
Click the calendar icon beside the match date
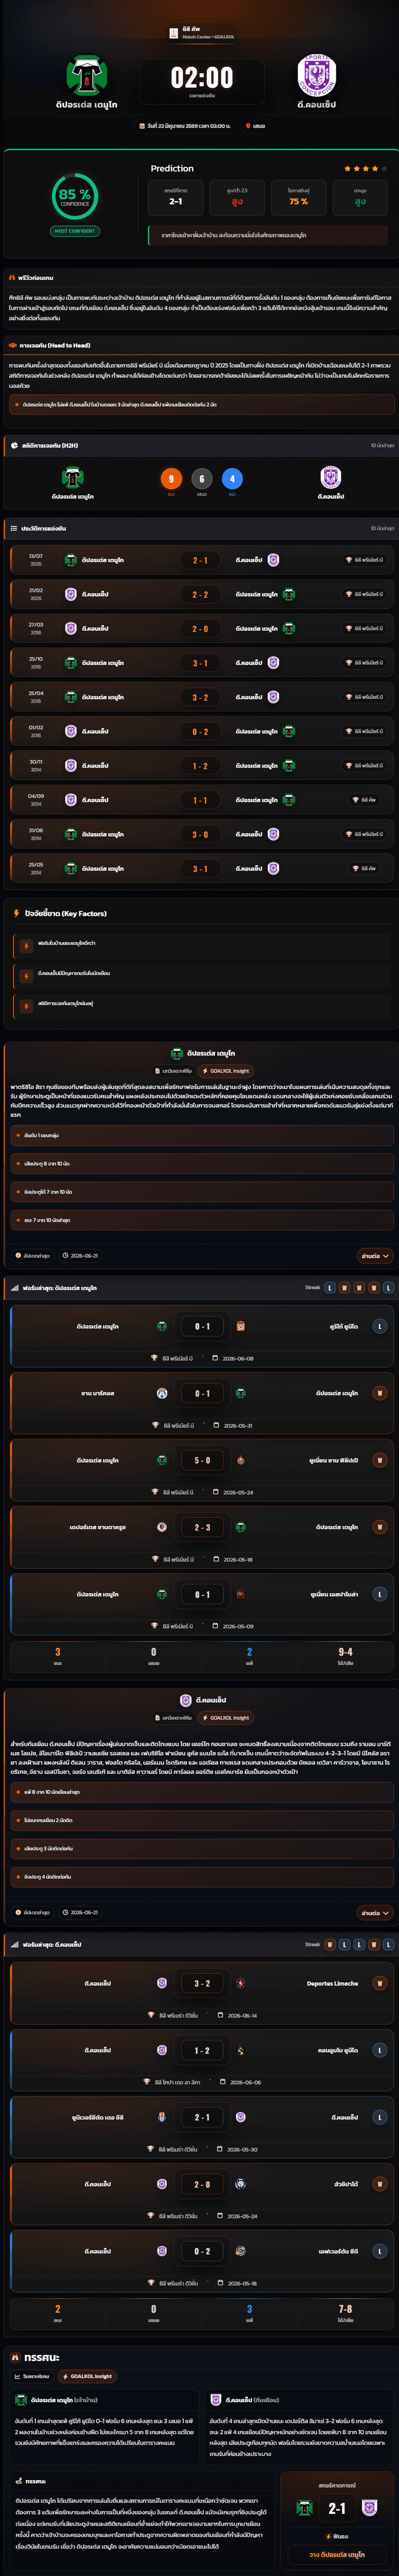coord(142,126)
